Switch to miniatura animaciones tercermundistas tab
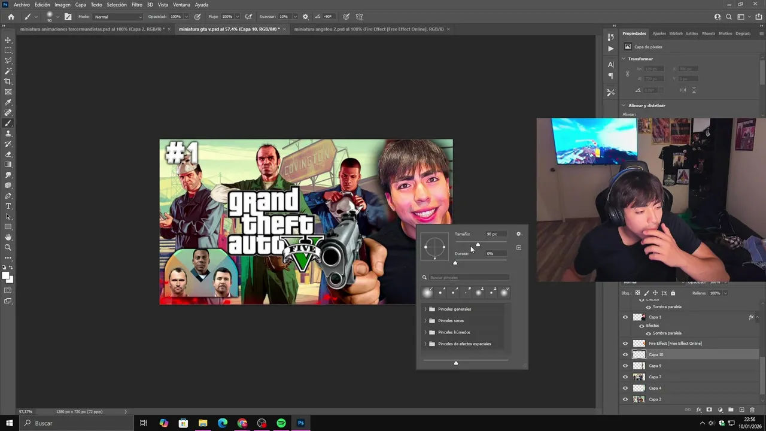Screen dimensions: 766x431 [92, 29]
